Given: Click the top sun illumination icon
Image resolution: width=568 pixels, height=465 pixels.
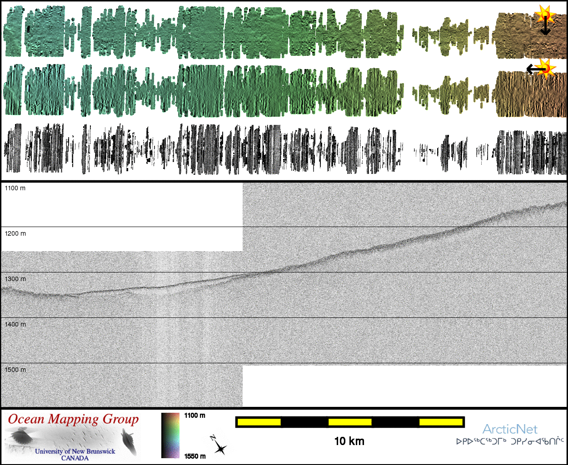Looking at the screenshot, I should (x=544, y=15).
